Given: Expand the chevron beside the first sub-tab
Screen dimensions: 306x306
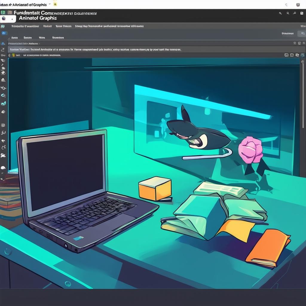Looking at the screenshot, I should click(x=9, y=38).
